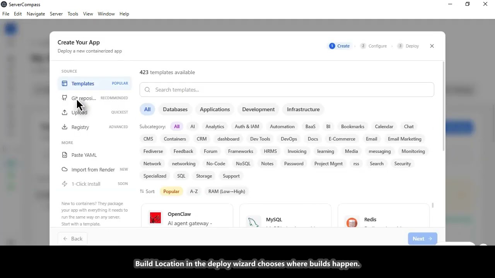Select the Analytics subcategory chip
The image size is (495, 278).
coord(215,127)
